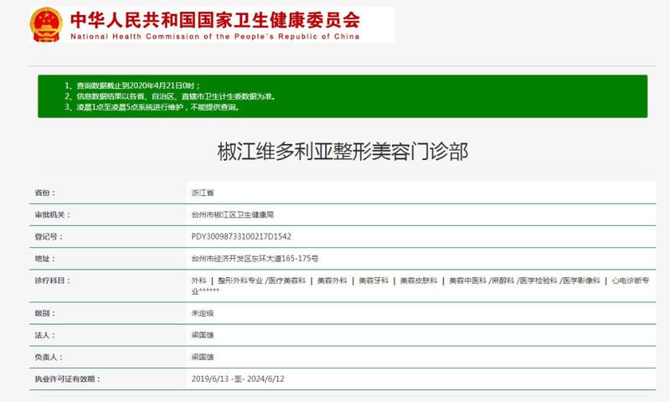Click the green notice banner
The width and height of the screenshot is (670, 402).
click(x=342, y=96)
